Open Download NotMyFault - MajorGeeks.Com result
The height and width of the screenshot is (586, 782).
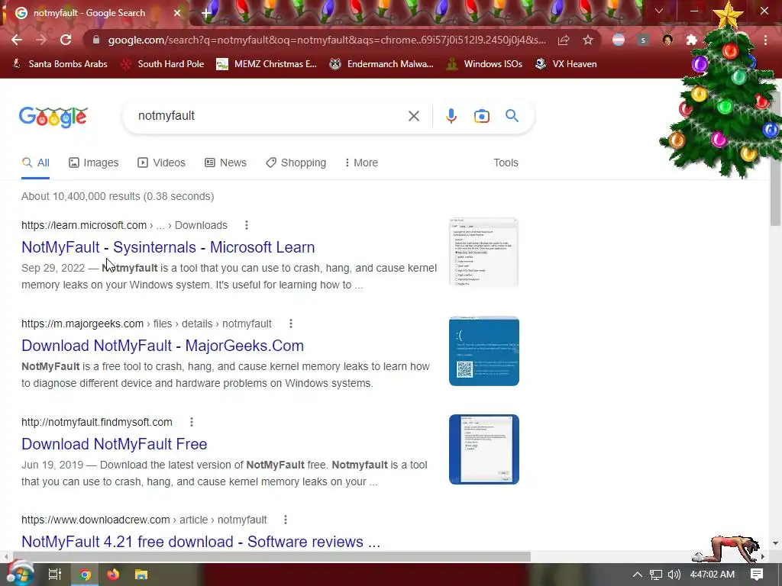[163, 346]
